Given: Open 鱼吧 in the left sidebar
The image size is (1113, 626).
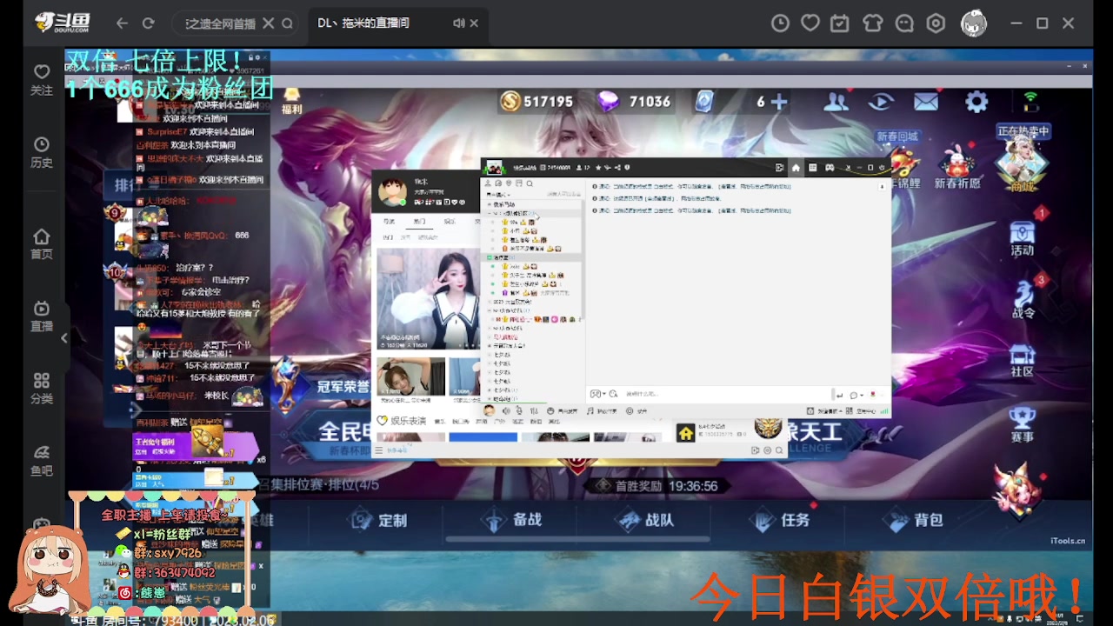Looking at the screenshot, I should (x=42, y=461).
